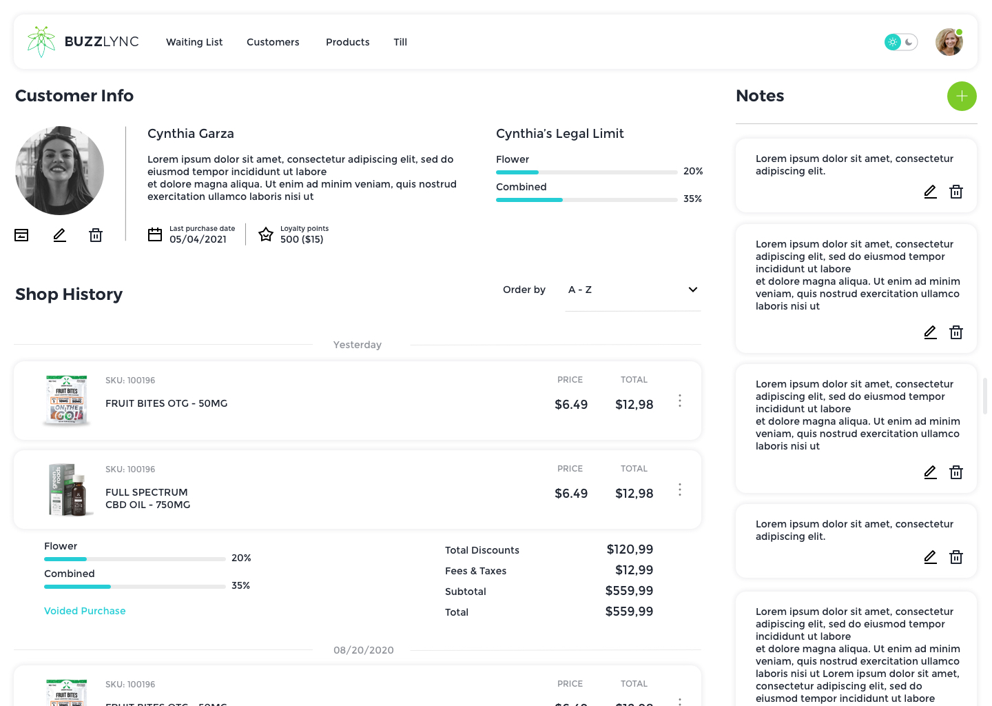Click the BuzzLync logo
992x706 pixels.
[x=83, y=41]
